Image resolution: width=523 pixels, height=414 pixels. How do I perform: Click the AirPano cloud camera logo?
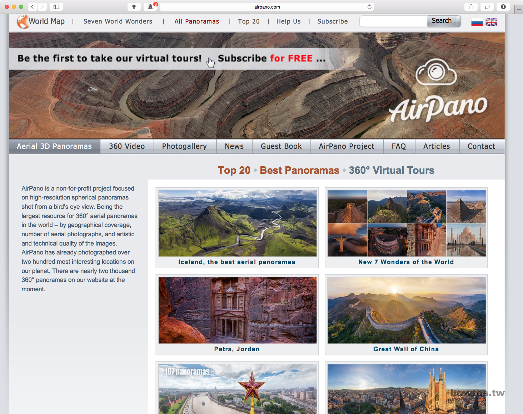436,72
